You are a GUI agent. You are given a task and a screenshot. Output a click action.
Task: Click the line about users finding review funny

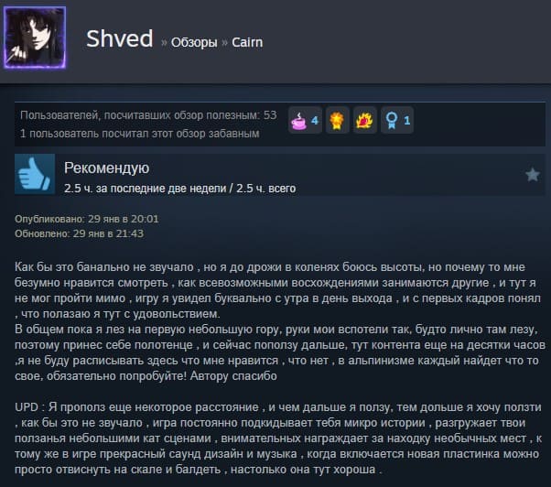(x=139, y=134)
